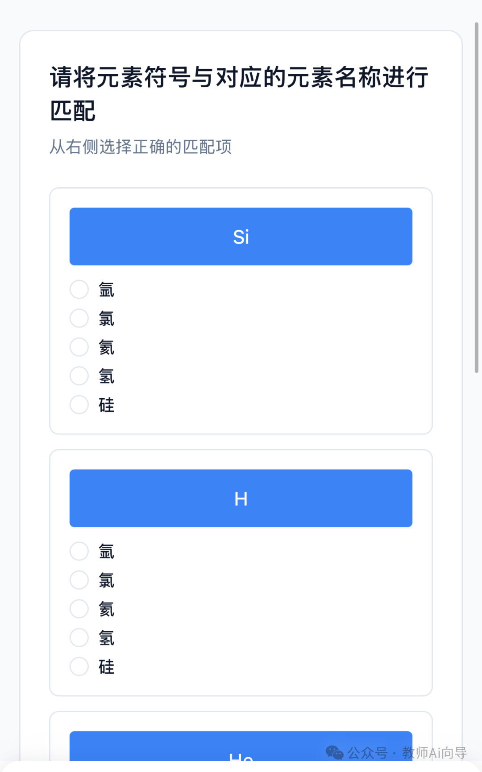Click the 从右侧选择正确的匹配项 subtitle
The width and height of the screenshot is (482, 772).
(x=141, y=147)
